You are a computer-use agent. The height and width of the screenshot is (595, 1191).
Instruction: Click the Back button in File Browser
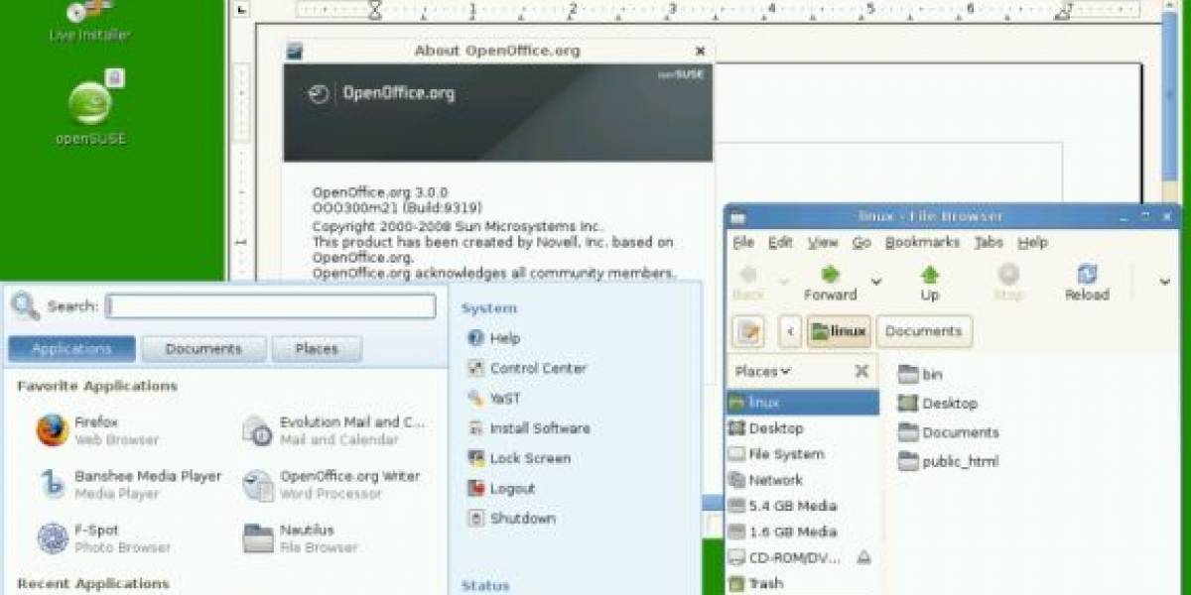coord(748,283)
